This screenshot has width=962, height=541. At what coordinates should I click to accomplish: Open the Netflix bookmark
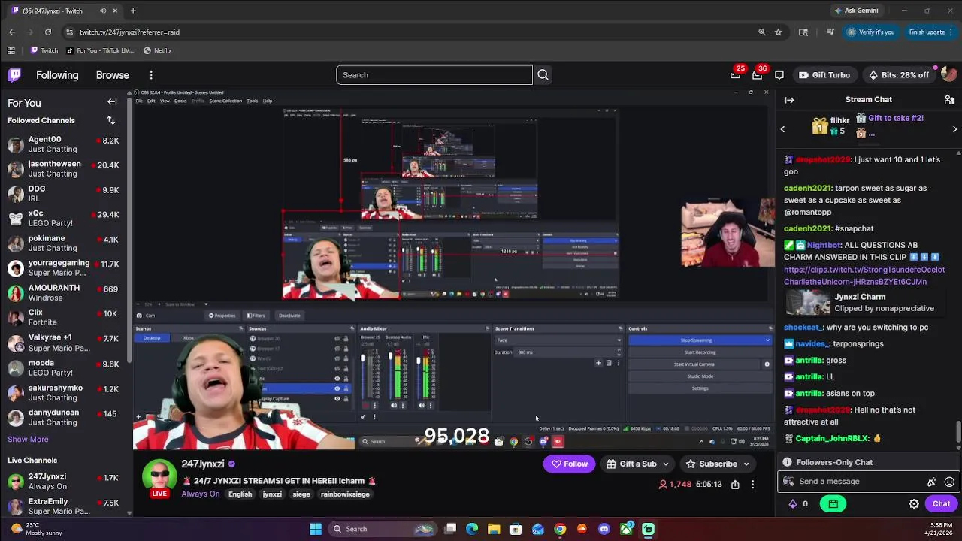click(x=158, y=50)
